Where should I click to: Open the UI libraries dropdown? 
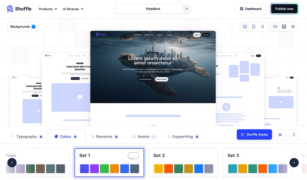coord(73,9)
